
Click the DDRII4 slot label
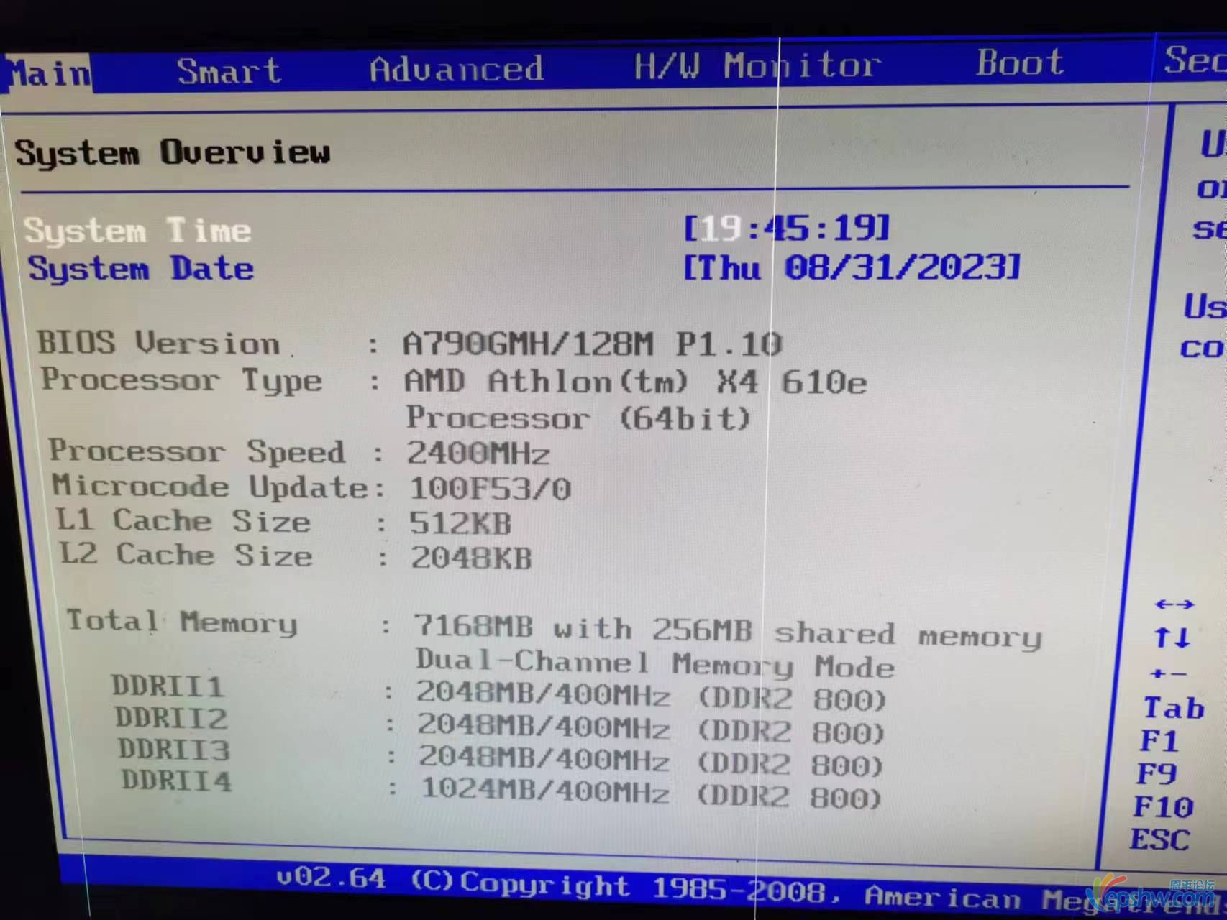pos(177,781)
